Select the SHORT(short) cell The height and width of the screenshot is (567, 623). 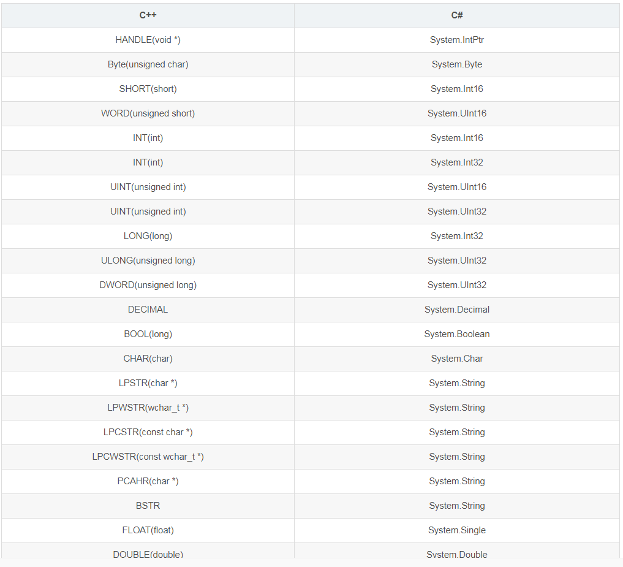(148, 89)
